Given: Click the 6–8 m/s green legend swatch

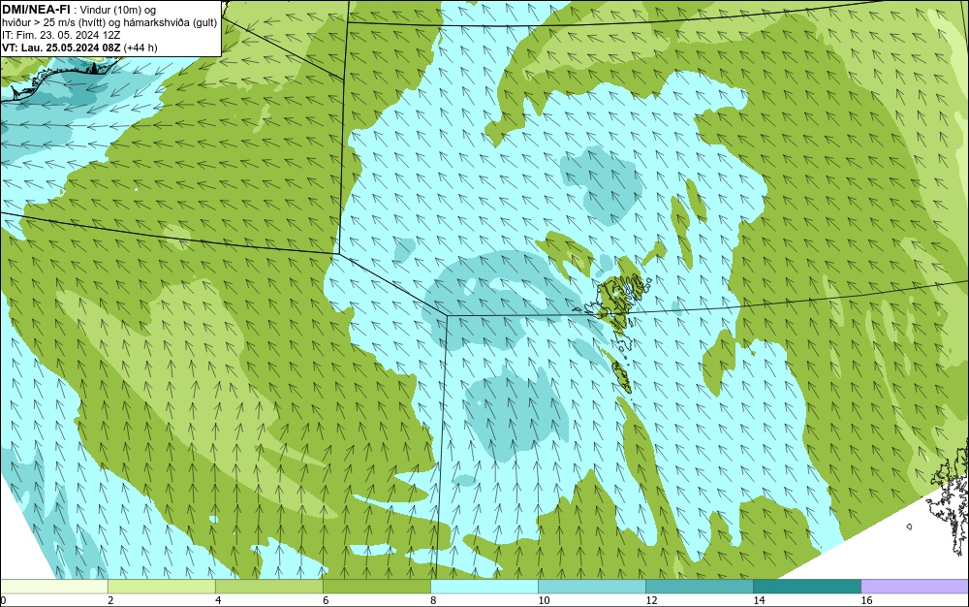Looking at the screenshot, I should (376, 586).
